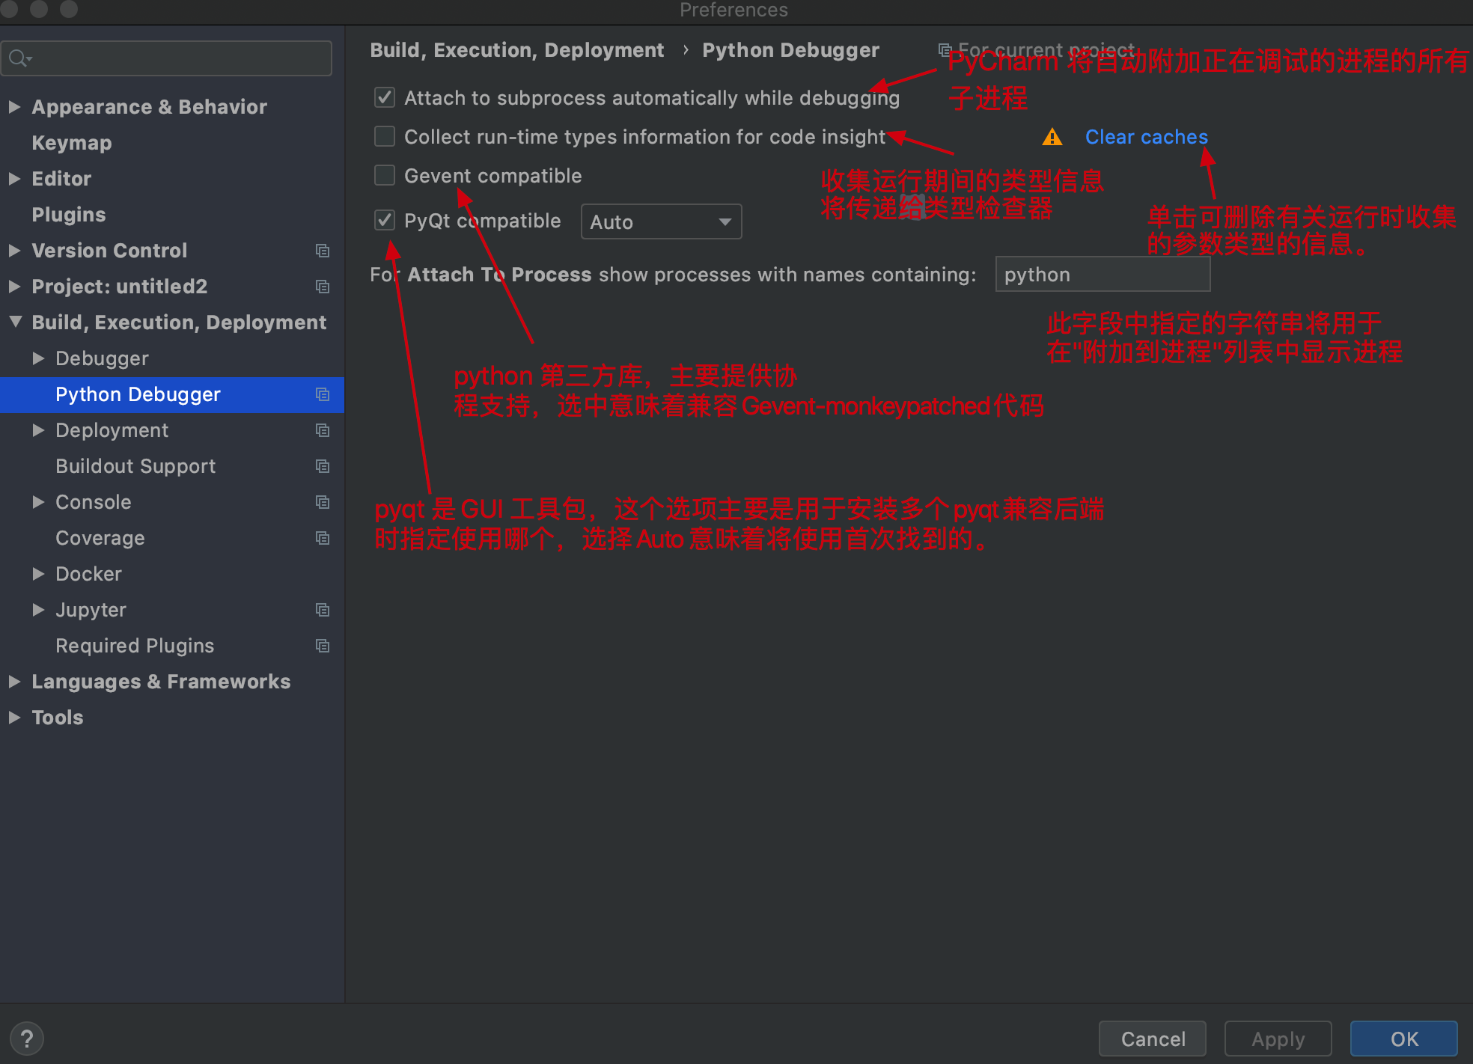This screenshot has height=1064, width=1473.
Task: Expand Languages & Frameworks section
Action: [x=14, y=682]
